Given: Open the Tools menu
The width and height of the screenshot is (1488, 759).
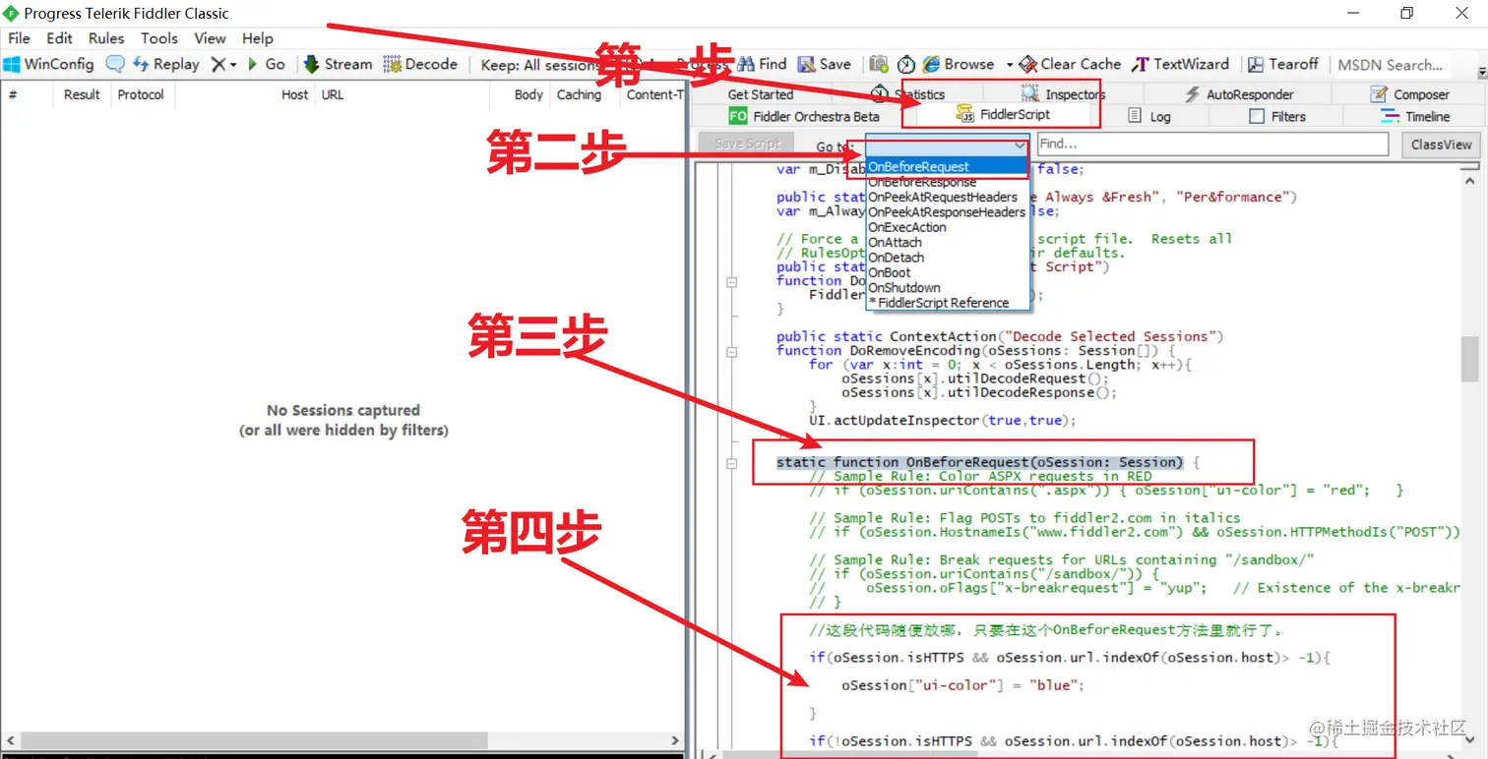Looking at the screenshot, I should 159,38.
